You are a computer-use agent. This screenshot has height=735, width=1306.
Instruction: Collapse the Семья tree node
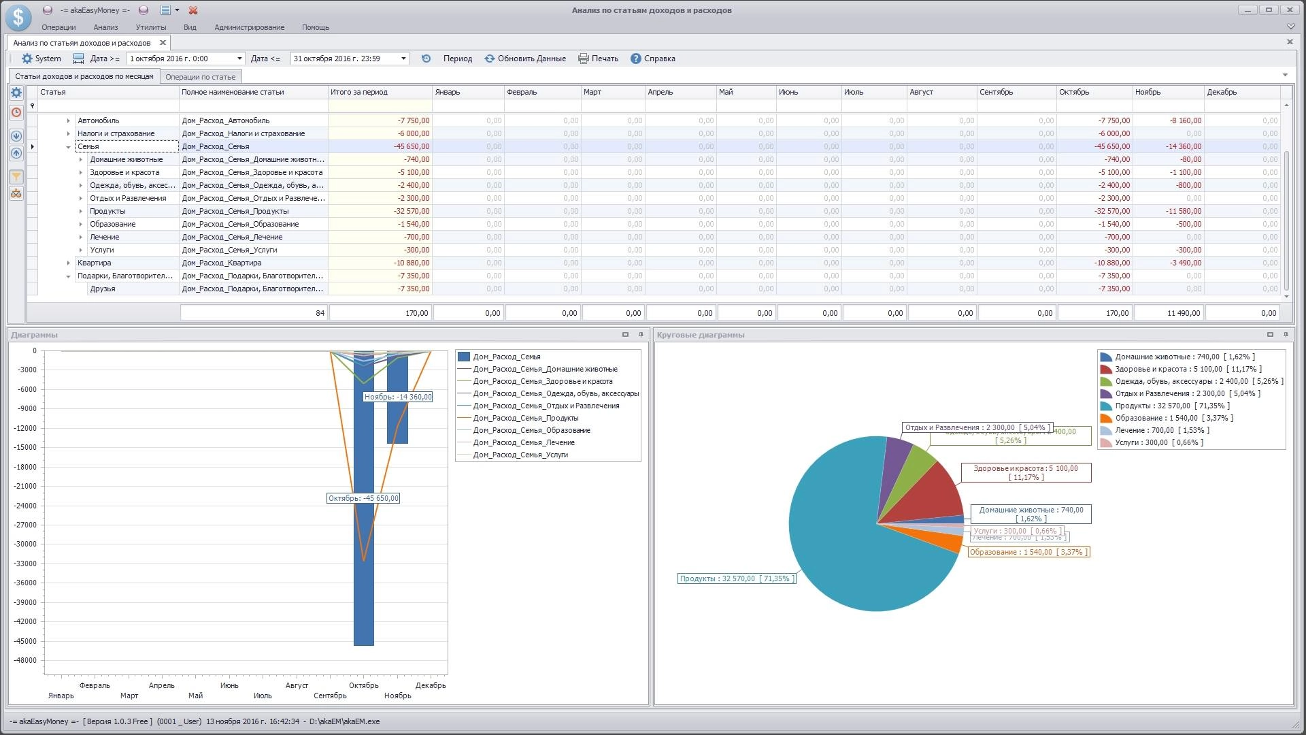[68, 147]
